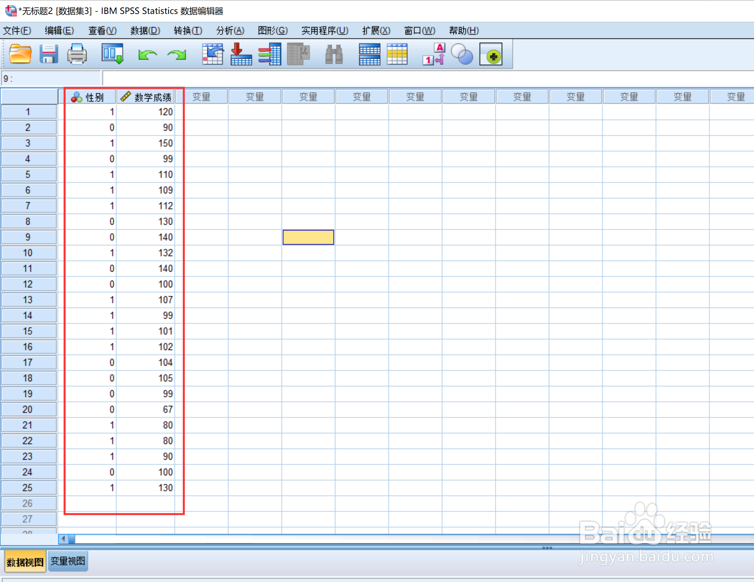
Task: Click the customize toolbar plus icon
Action: [491, 54]
